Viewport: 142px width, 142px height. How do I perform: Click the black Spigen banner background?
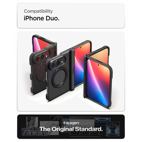(71, 127)
